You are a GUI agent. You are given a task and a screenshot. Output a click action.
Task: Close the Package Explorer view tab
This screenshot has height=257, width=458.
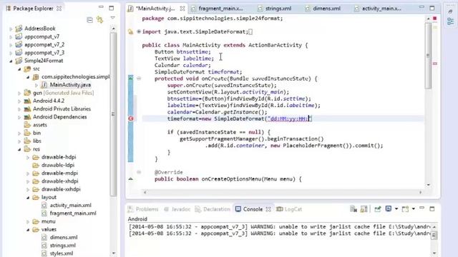pos(59,9)
